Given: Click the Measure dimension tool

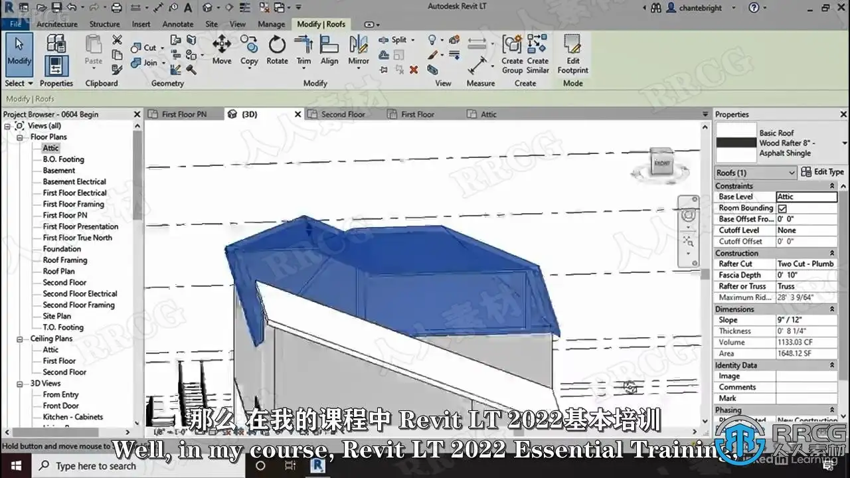Looking at the screenshot, I should pyautogui.click(x=477, y=65).
